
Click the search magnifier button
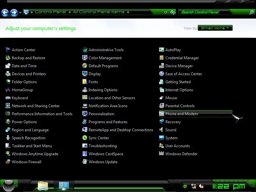(252, 12)
